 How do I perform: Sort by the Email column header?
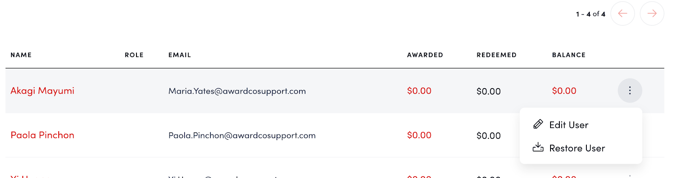point(180,55)
